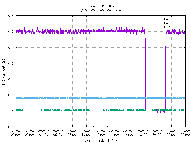Click the blue LCL42B trace near 12:00
The image size is (191, 143).
(101, 98)
